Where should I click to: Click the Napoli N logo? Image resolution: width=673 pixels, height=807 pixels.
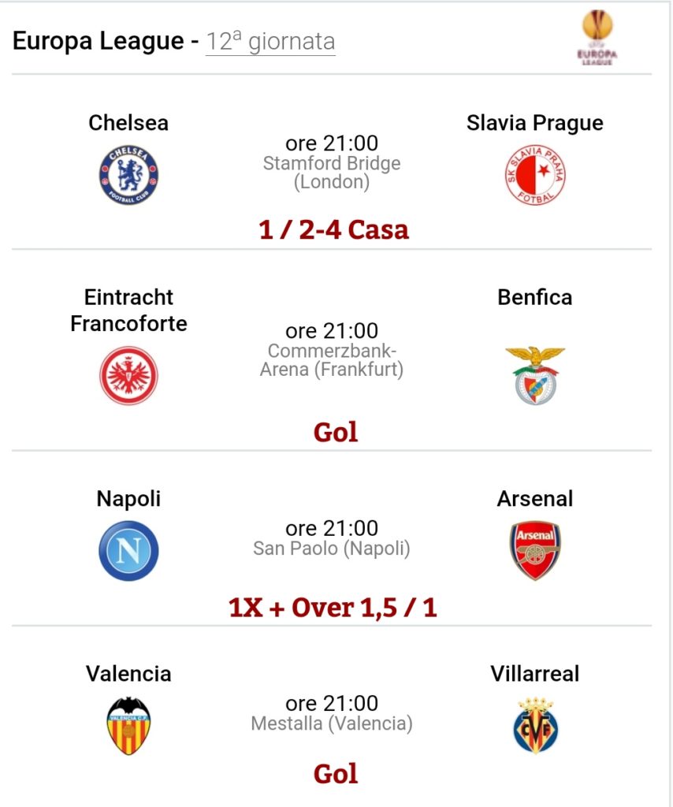(x=128, y=551)
